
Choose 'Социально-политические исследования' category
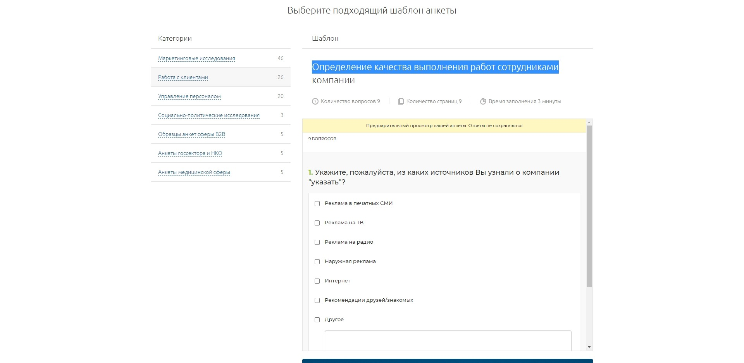(209, 115)
